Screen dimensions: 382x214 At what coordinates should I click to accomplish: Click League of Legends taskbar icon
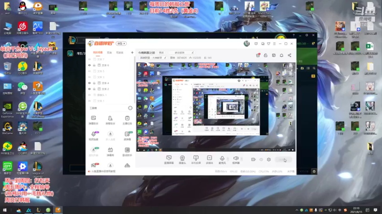coord(38,210)
